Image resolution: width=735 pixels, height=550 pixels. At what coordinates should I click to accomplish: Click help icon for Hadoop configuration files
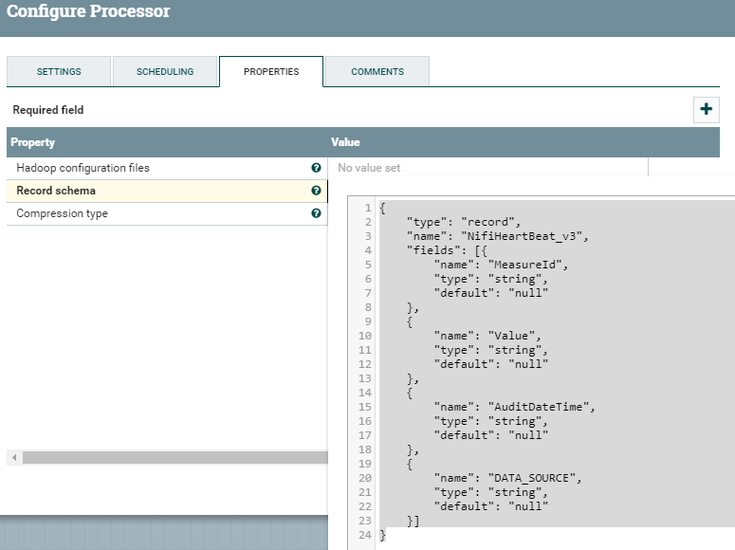click(316, 168)
